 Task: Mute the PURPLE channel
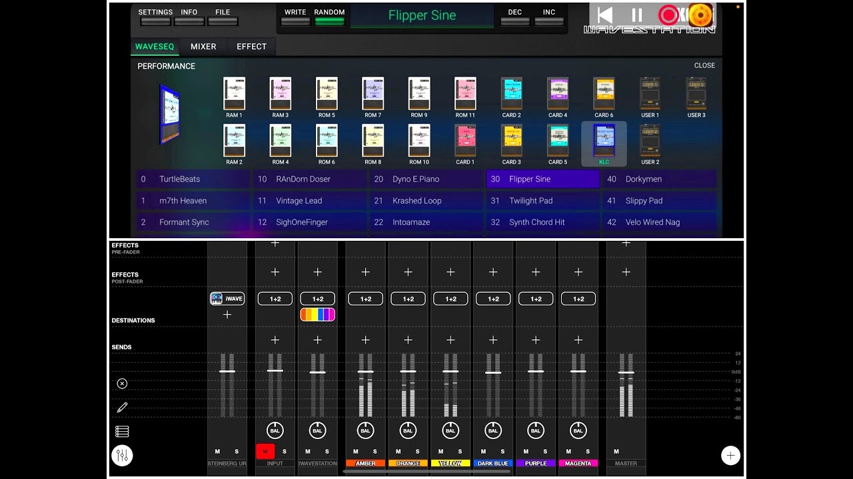526,452
